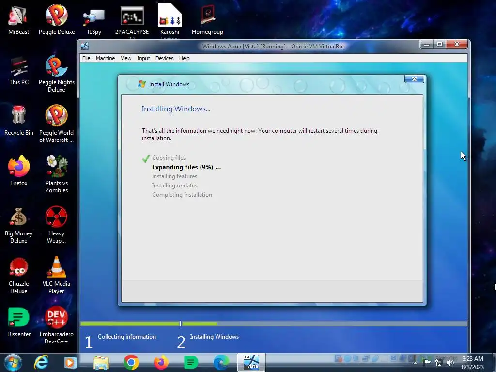
Task: Click the 'Expanding files (9%)' step text
Action: coord(186,167)
